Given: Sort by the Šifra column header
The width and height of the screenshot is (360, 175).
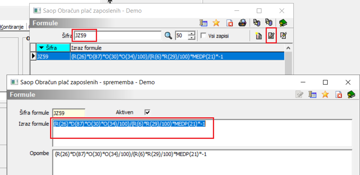Looking at the screenshot, I should click(53, 48).
